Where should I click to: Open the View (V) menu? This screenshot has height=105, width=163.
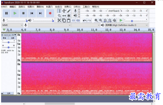click(x=31, y=7)
